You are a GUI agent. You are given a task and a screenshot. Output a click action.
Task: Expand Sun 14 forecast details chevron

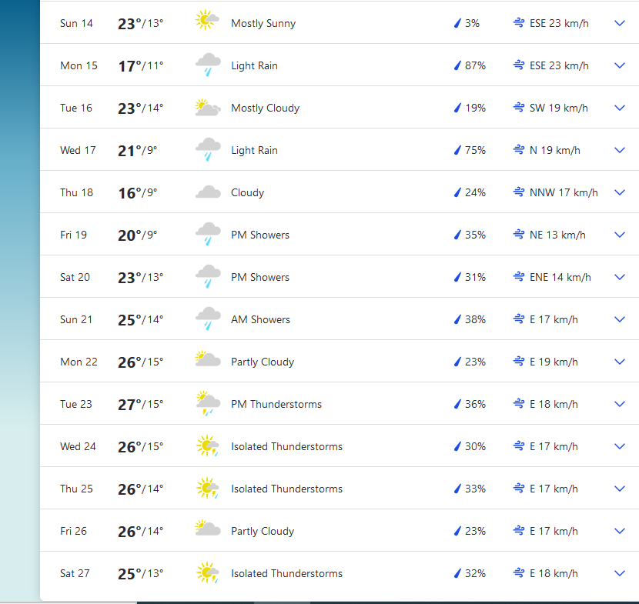[620, 23]
